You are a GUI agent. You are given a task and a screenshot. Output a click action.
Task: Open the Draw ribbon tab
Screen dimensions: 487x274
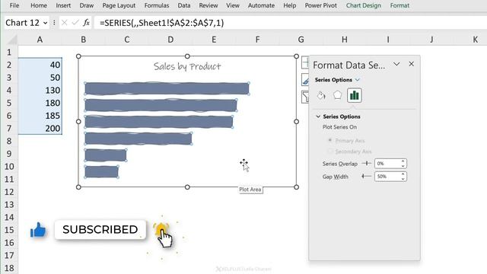(87, 5)
